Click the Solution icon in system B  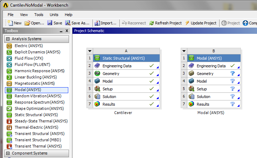click(x=191, y=96)
